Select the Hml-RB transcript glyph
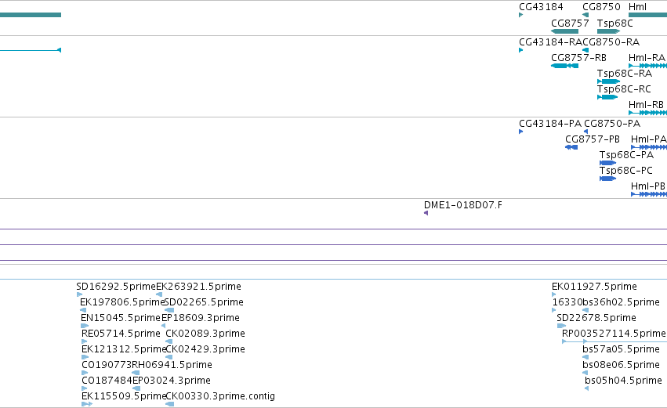667x408 pixels. coord(648,113)
